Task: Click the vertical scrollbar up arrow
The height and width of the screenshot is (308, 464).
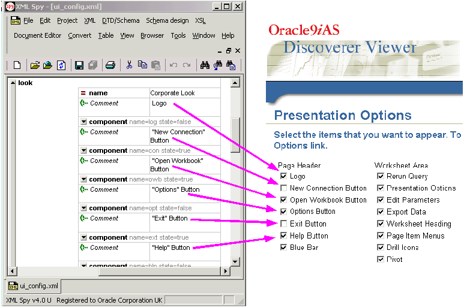Action: click(x=235, y=83)
